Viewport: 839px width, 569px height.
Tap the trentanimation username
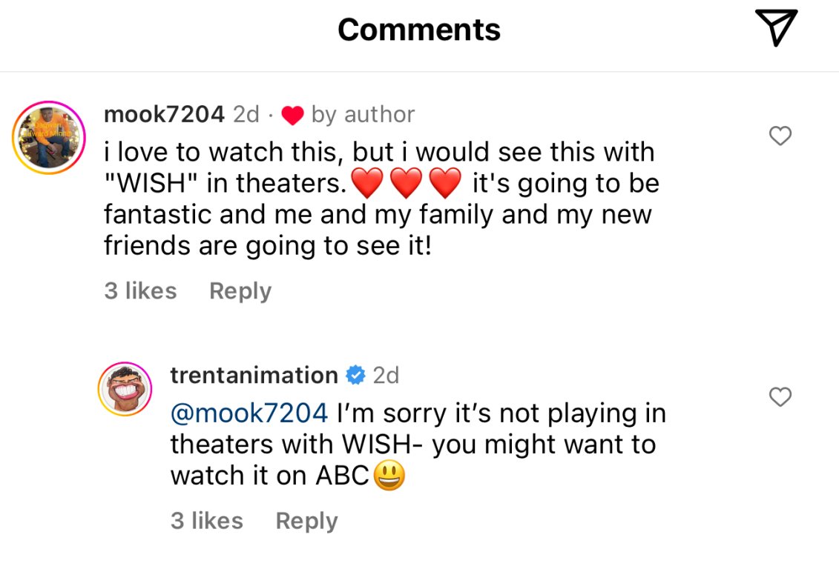pos(254,375)
